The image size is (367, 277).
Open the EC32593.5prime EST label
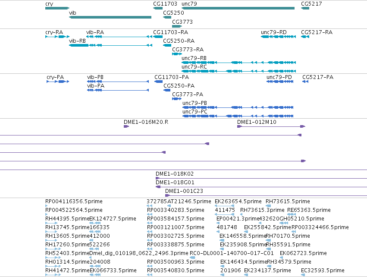323,271
